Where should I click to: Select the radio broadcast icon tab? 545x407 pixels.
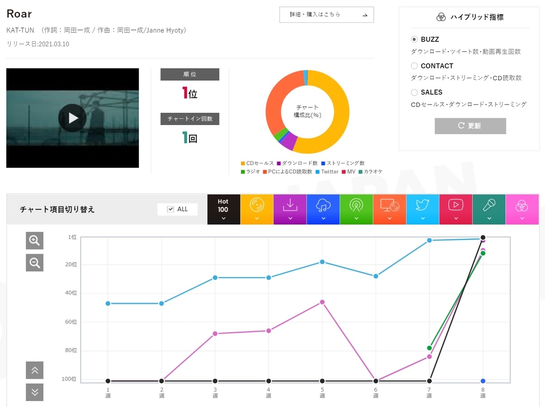click(x=356, y=209)
